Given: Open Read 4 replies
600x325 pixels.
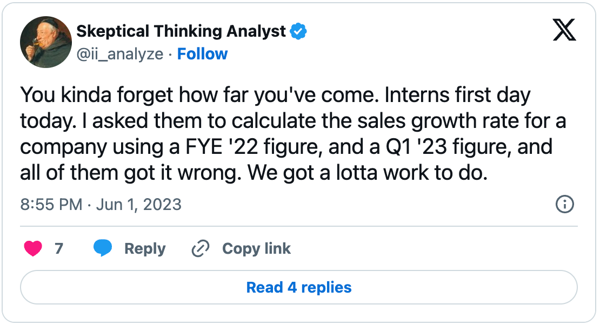Looking at the screenshot, I should (299, 288).
